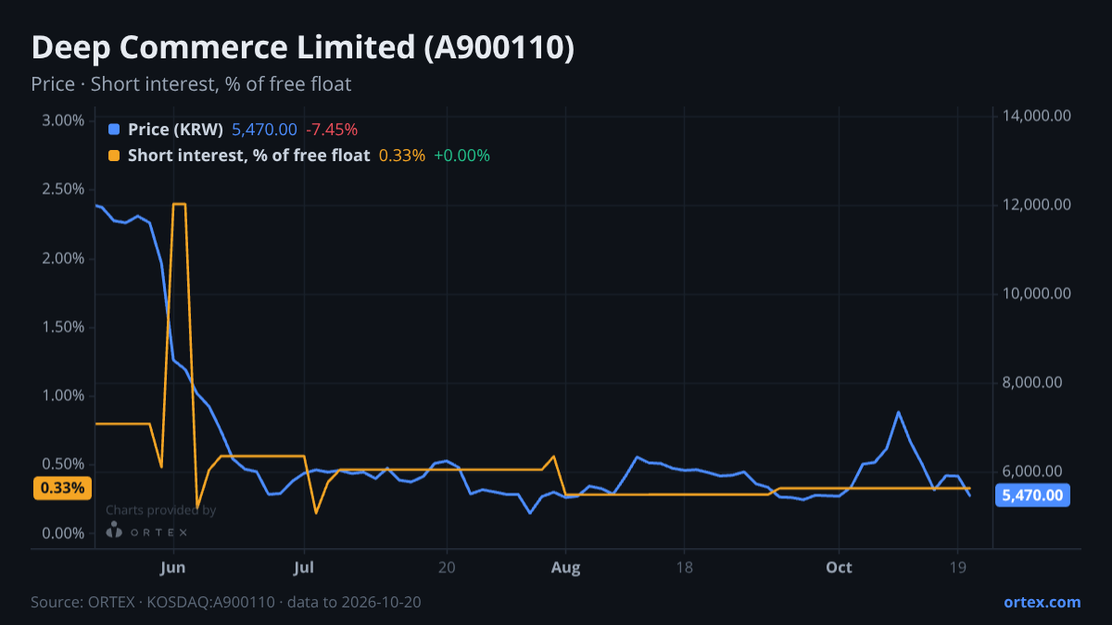Click the 2.50% left axis label

tap(63, 189)
